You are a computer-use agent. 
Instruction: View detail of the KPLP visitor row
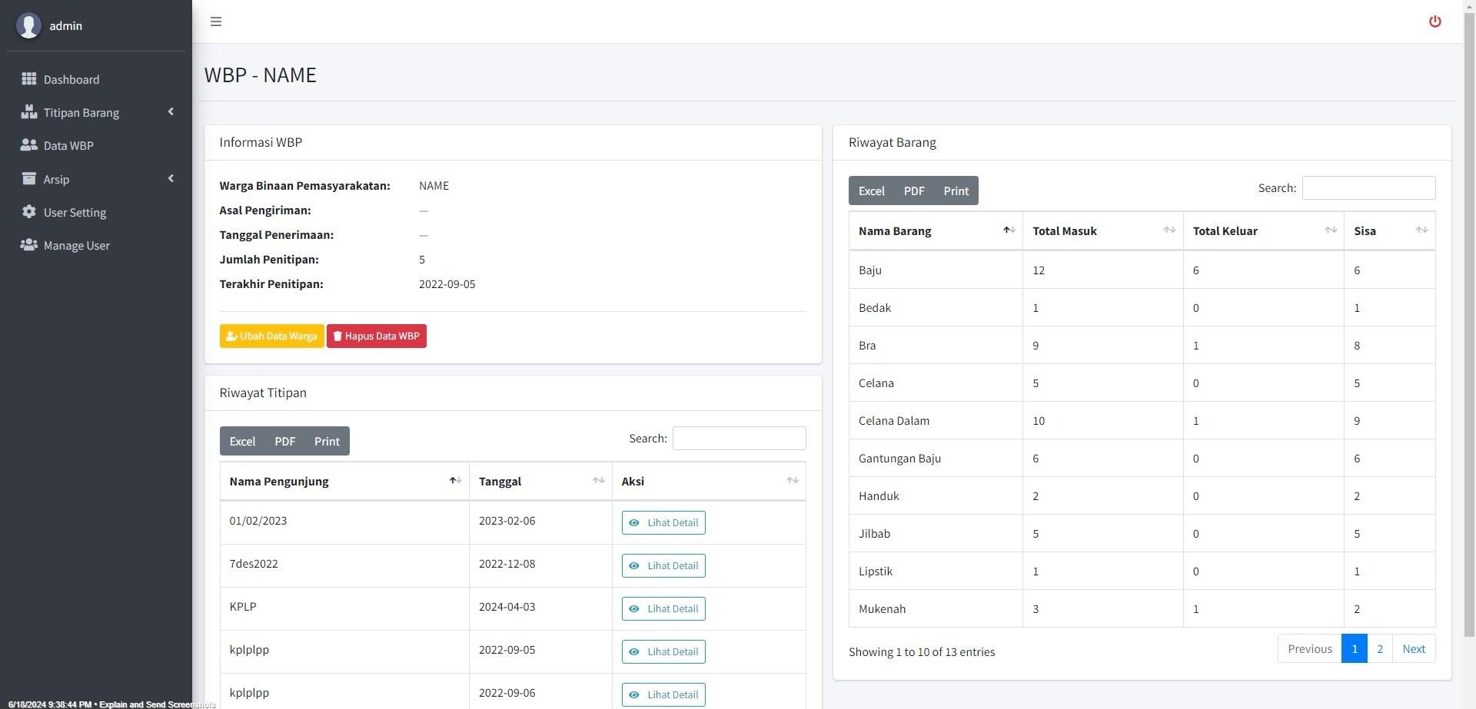[x=663, y=608]
